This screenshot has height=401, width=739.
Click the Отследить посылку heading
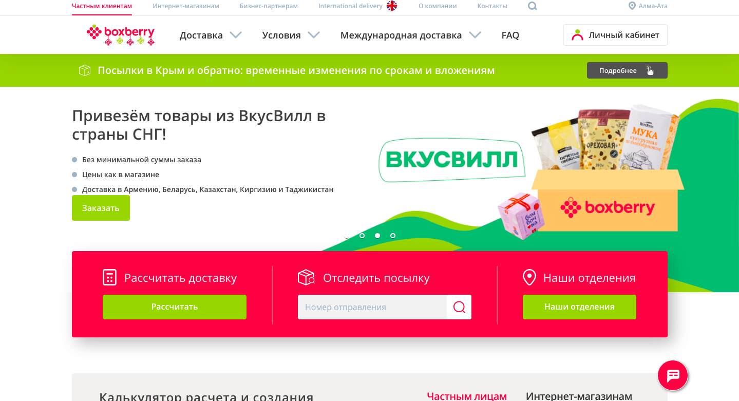coord(376,278)
